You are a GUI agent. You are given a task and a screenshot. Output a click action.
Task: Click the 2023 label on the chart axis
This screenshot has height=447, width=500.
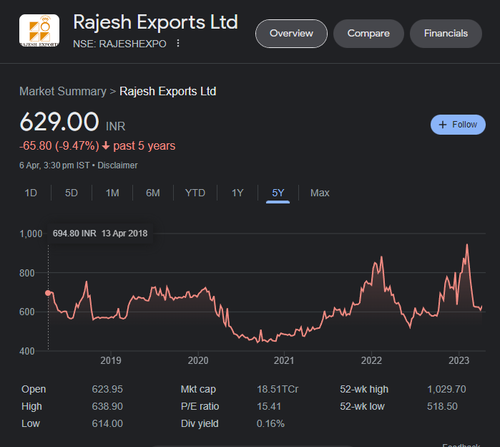pos(459,360)
